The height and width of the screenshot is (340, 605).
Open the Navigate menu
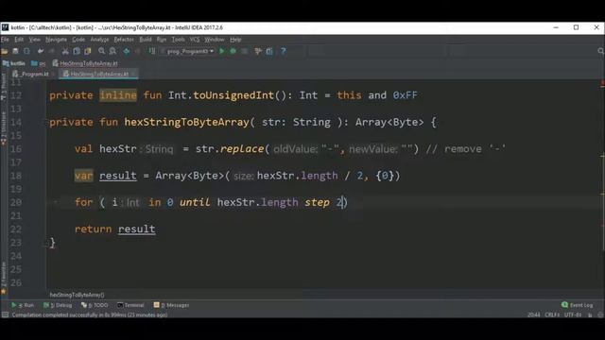pos(56,40)
